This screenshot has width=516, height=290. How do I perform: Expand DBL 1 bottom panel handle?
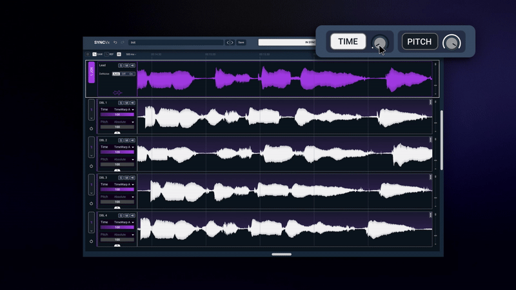[117, 133]
